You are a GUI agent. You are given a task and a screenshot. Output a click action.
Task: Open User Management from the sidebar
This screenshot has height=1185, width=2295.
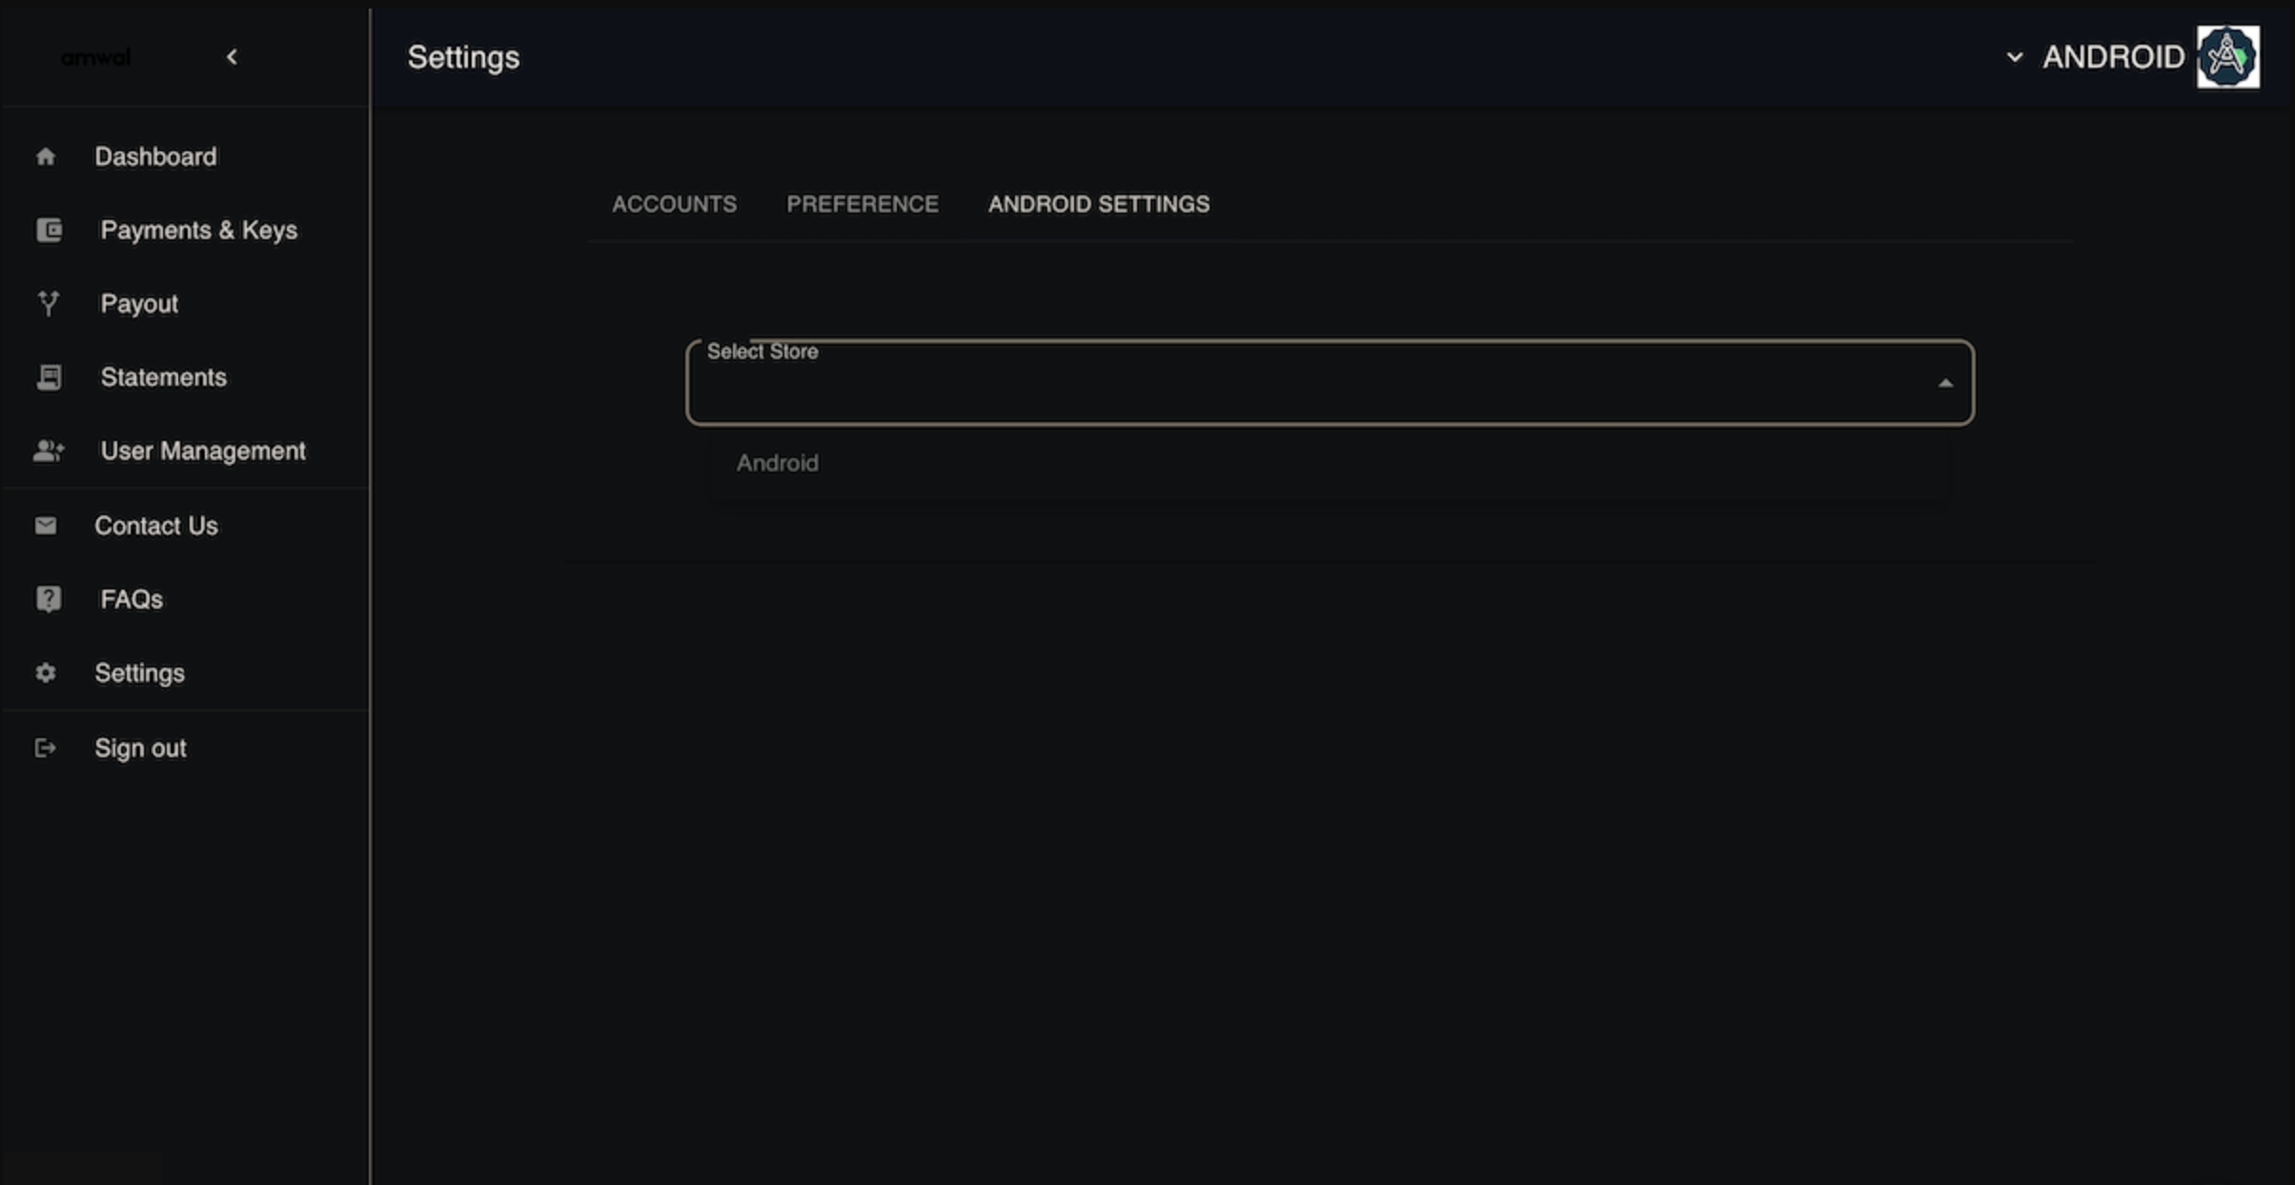(x=203, y=451)
